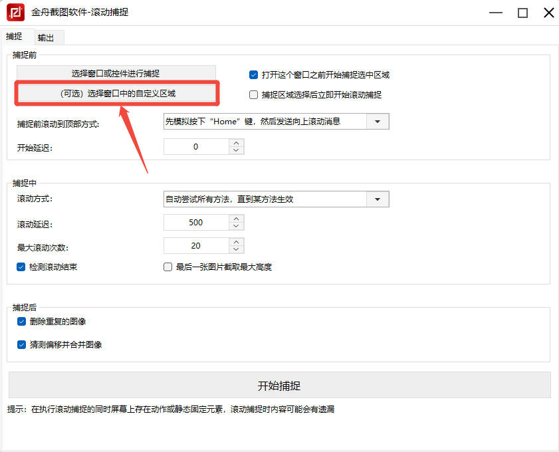The width and height of the screenshot is (559, 452).
Task: Open the 捕捉前滚动到顶部方式 dropdown
Action: click(x=378, y=122)
